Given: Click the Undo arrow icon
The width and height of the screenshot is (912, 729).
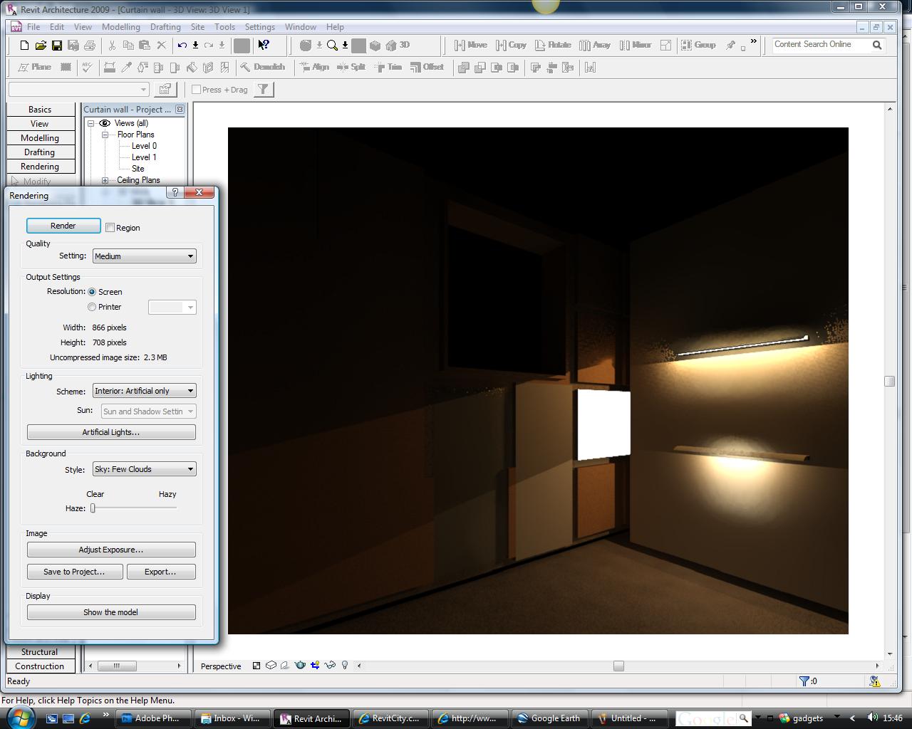Looking at the screenshot, I should point(182,46).
